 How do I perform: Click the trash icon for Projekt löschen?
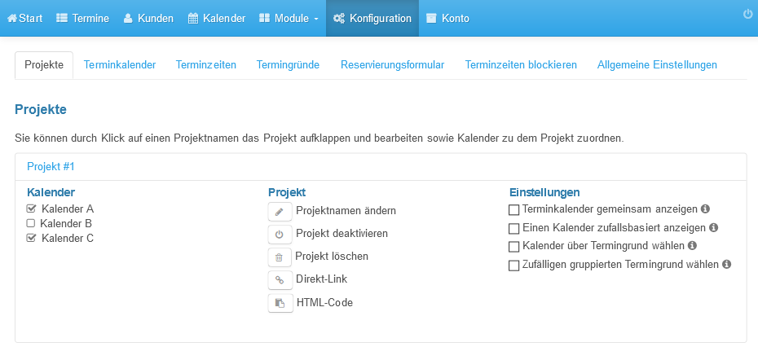point(280,257)
